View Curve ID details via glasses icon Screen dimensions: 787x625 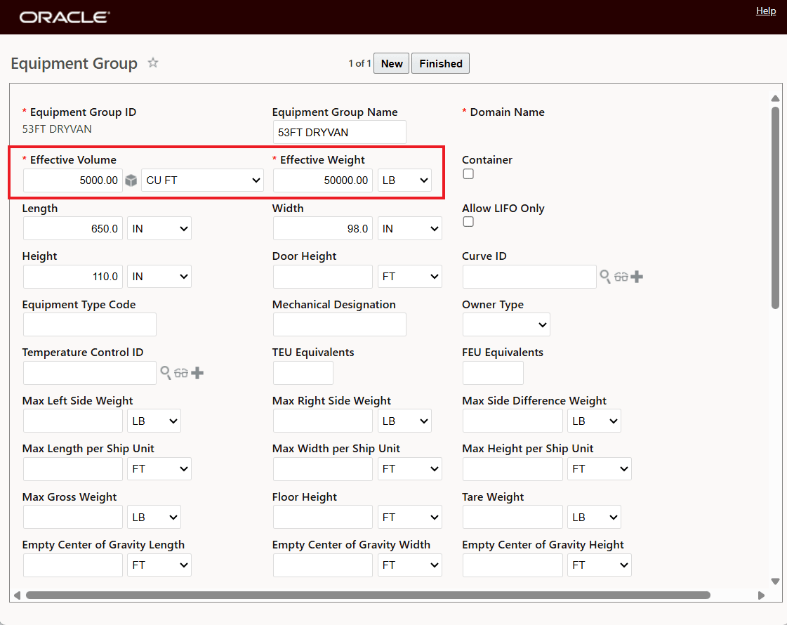[621, 277]
